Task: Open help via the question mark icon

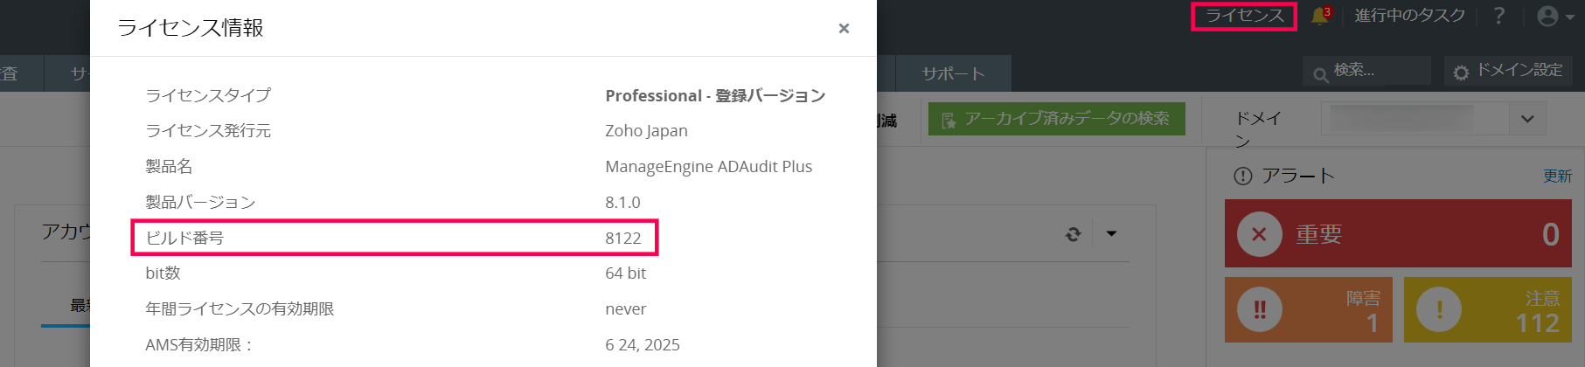Action: (x=1498, y=16)
